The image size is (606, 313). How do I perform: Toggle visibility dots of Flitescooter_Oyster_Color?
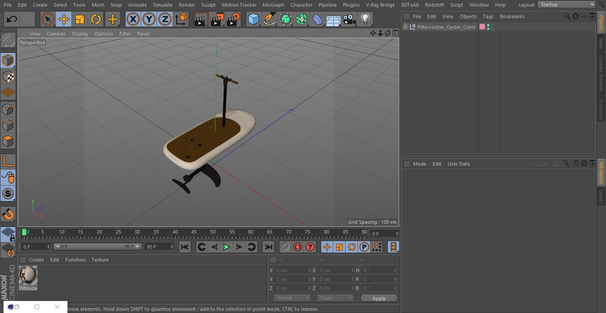(488, 27)
